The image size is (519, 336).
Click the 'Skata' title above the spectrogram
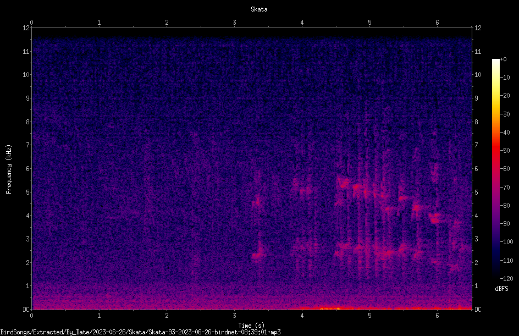[x=259, y=9]
